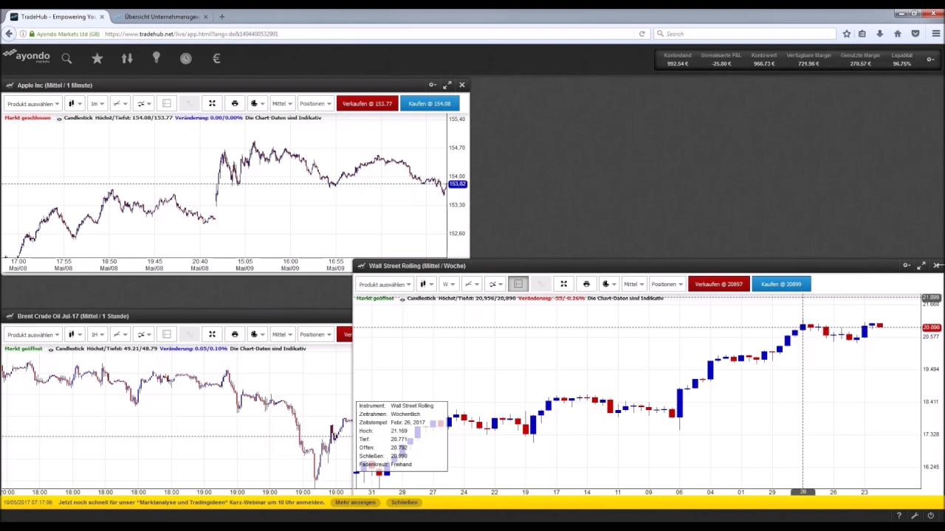Open account summary settings gear
Viewport: 945px width, 531px height.
(x=930, y=59)
